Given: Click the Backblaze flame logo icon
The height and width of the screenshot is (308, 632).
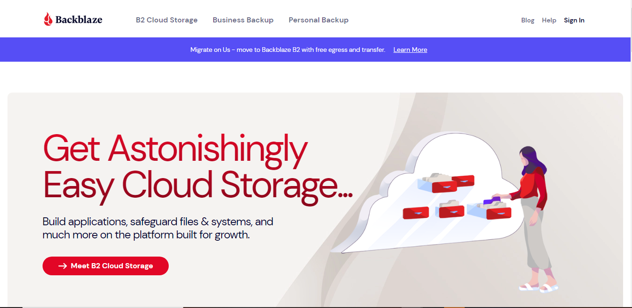Looking at the screenshot, I should (x=48, y=19).
